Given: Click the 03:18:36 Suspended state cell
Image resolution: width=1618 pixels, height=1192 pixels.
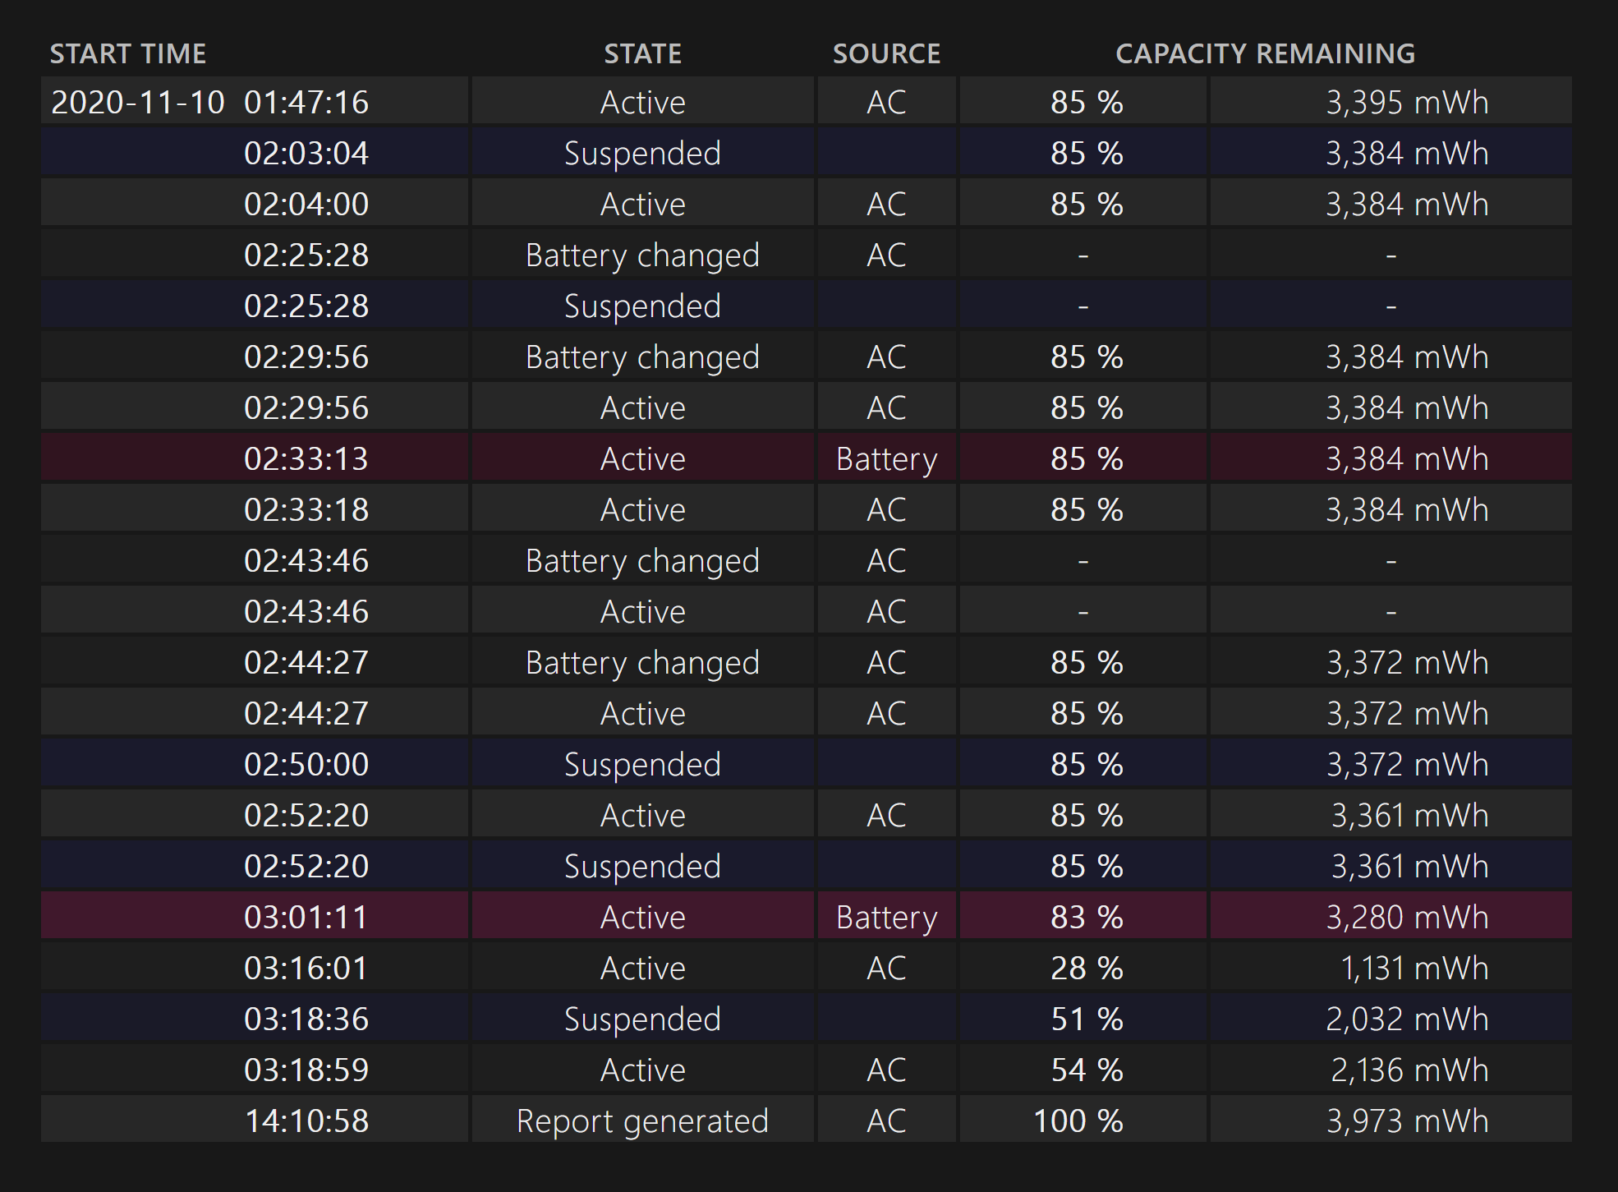Looking at the screenshot, I should (x=642, y=1019).
